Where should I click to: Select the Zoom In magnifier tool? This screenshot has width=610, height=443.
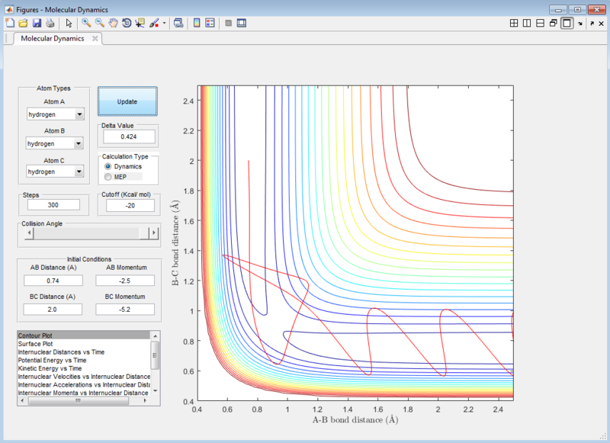pos(86,23)
